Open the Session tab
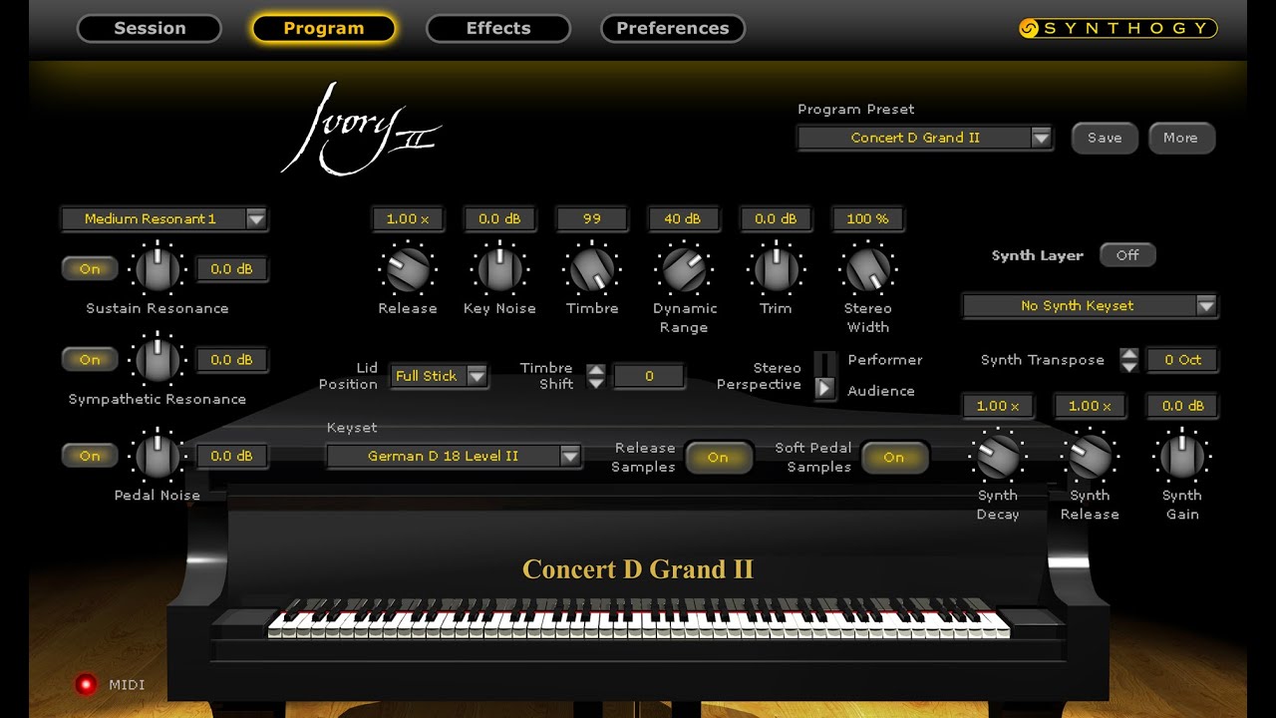Screen dimensions: 1276x718 click(150, 28)
